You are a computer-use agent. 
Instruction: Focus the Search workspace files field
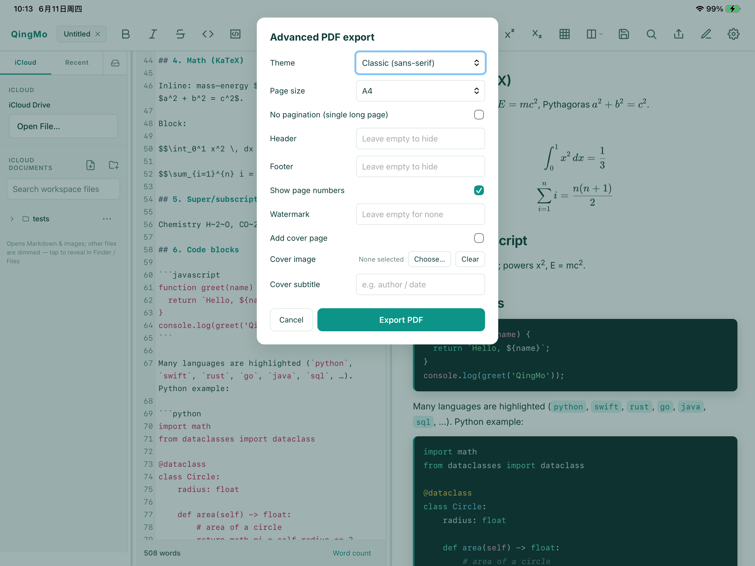pyautogui.click(x=63, y=189)
